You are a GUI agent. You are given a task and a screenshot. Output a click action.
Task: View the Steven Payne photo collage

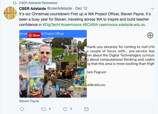click(53, 64)
